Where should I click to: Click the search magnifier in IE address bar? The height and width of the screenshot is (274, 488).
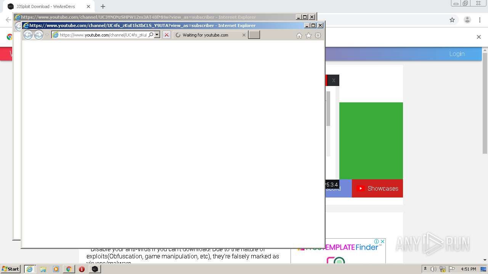coord(151,35)
